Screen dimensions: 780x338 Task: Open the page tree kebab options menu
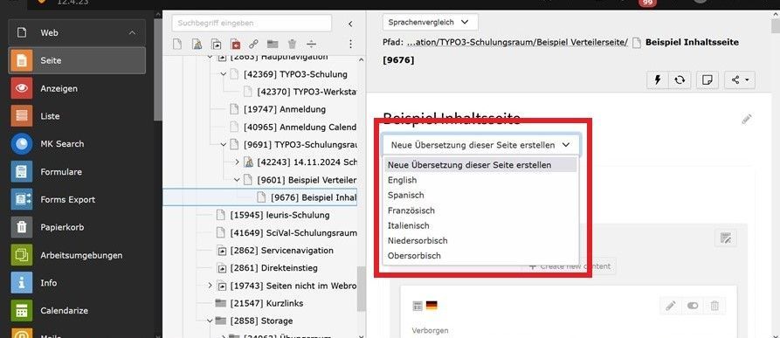point(350,45)
